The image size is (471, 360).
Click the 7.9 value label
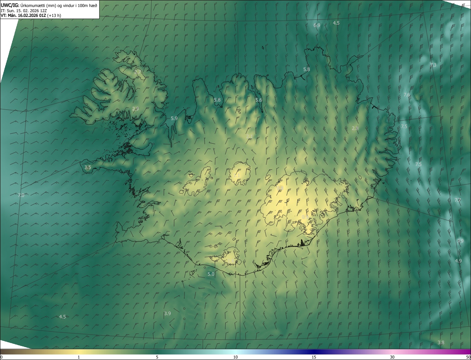[460, 241]
